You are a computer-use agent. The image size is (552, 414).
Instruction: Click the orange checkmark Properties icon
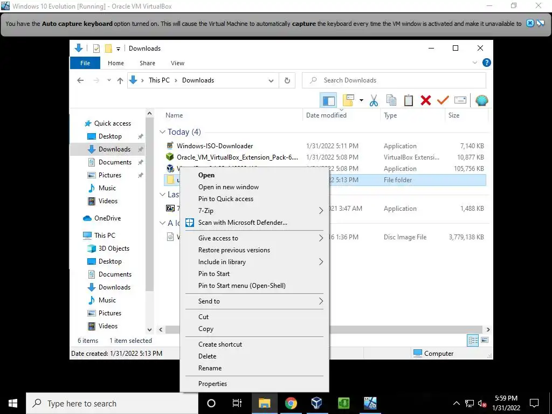(x=443, y=100)
